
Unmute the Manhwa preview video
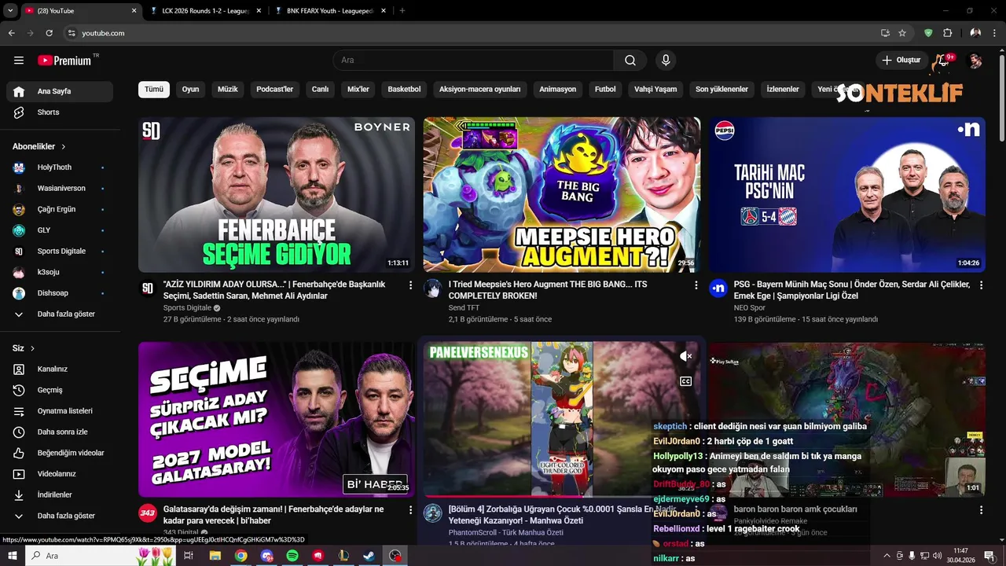tap(685, 356)
